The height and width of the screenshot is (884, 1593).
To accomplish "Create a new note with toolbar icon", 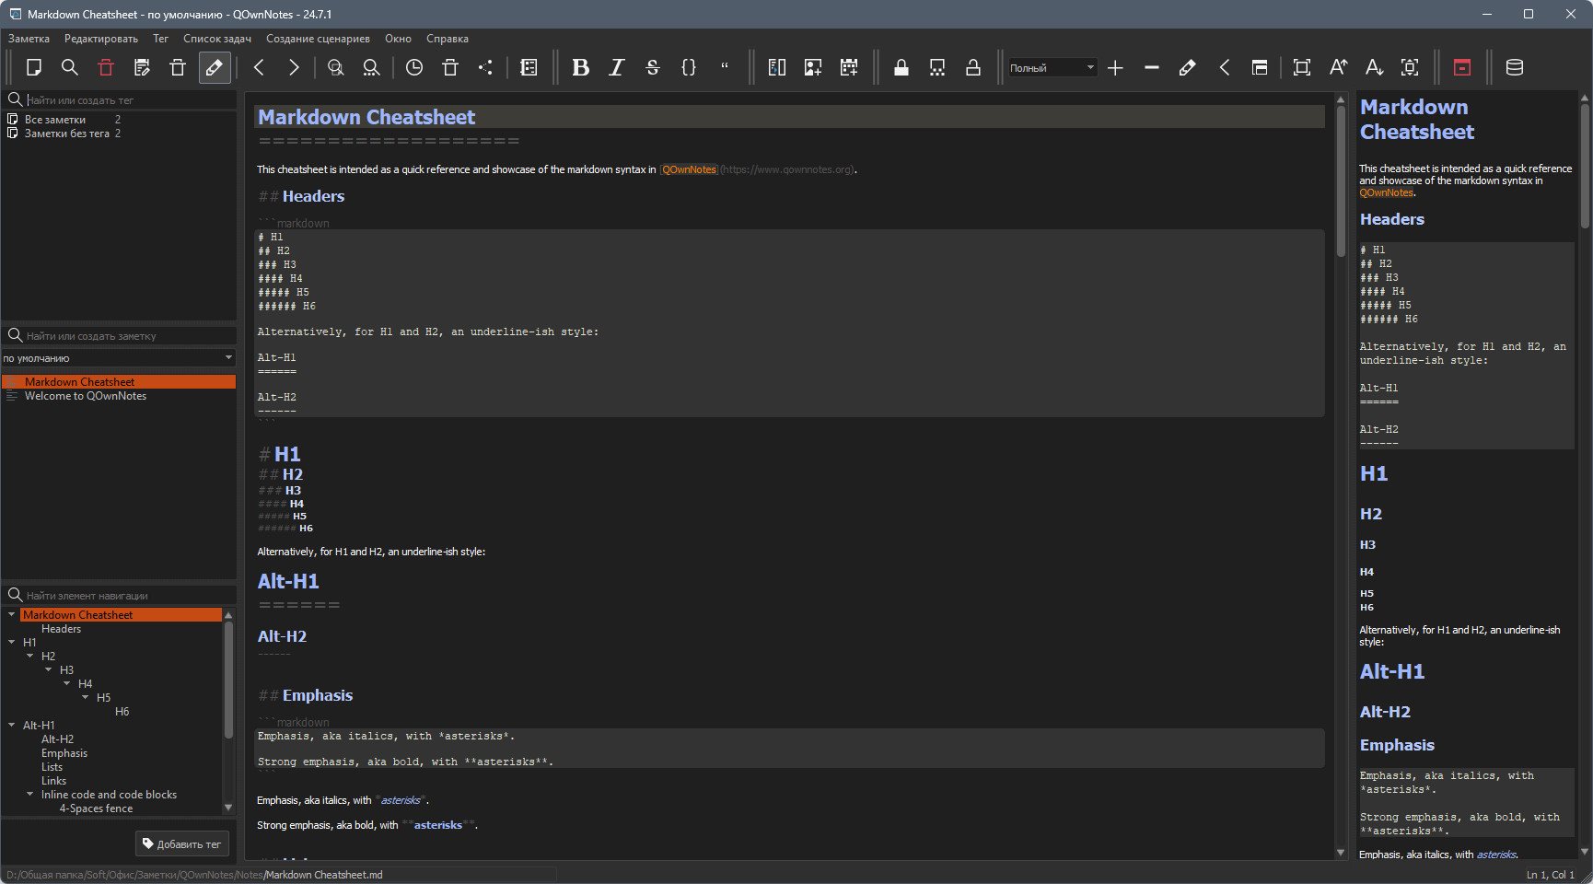I will (x=34, y=67).
